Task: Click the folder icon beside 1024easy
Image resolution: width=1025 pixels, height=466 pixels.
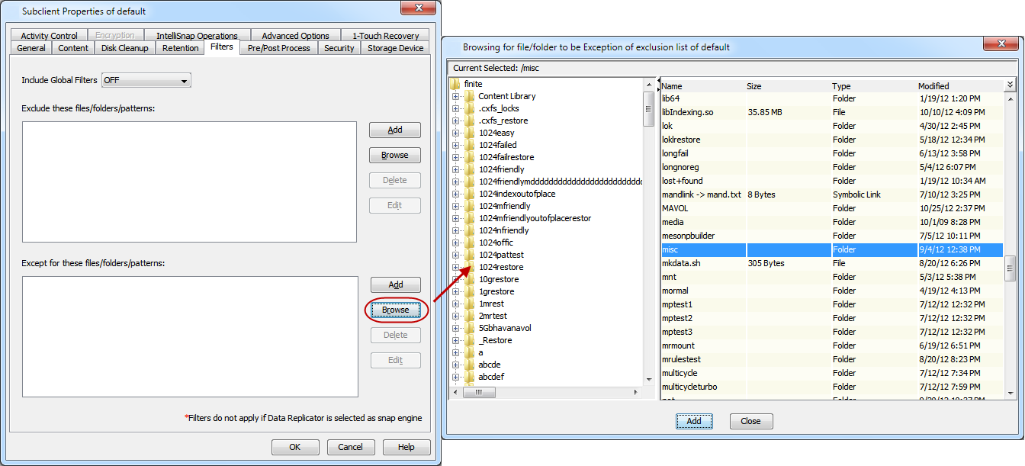Action: pyautogui.click(x=471, y=133)
